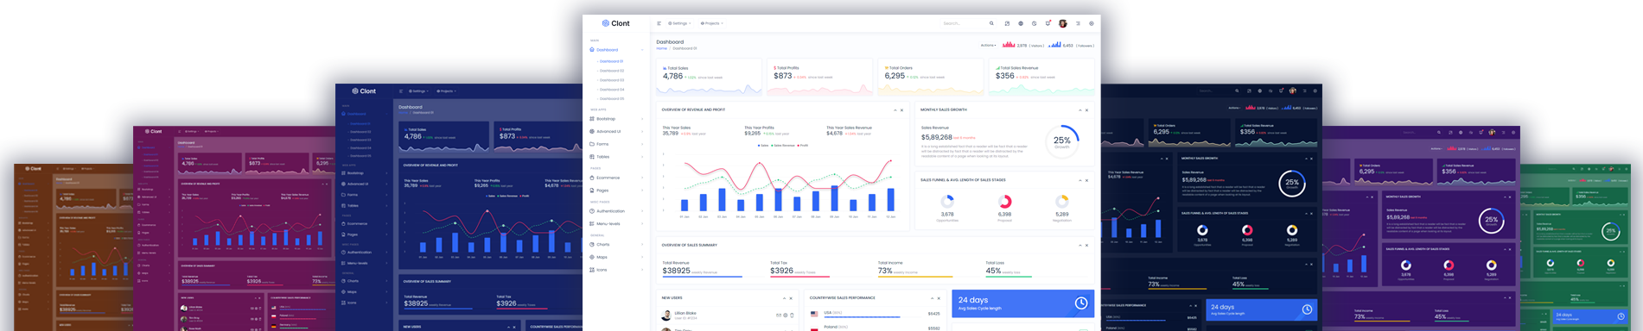Click Total Revenue $38925 progress bar, white dashboard

tap(703, 277)
